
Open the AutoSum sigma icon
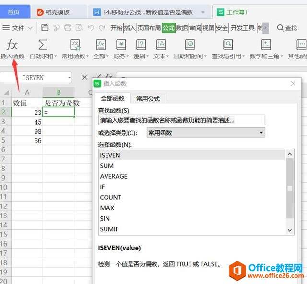click(43, 45)
